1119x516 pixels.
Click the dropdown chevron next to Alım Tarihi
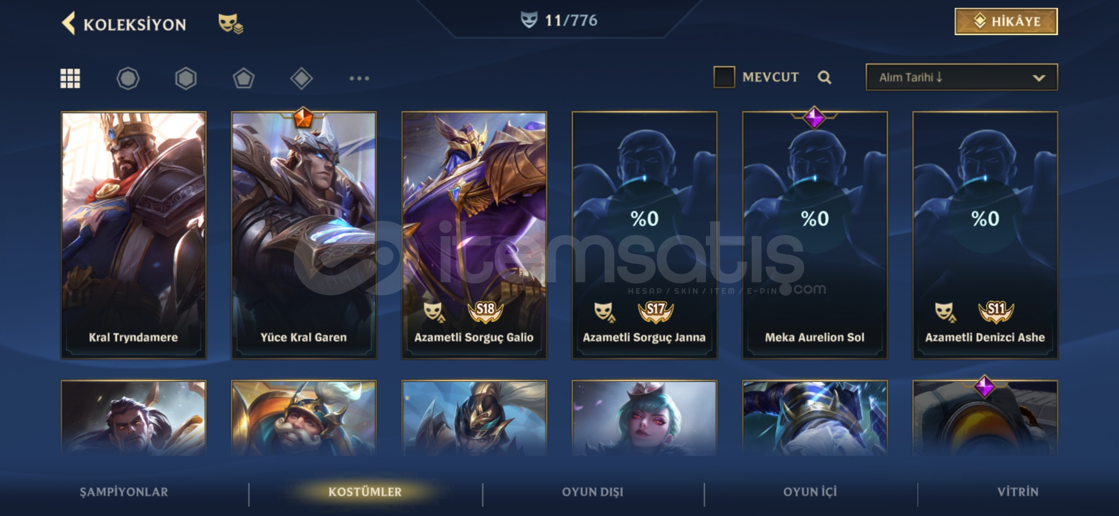pyautogui.click(x=1039, y=78)
